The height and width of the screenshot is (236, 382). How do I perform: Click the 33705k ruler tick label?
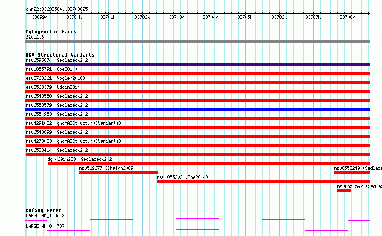245,17
